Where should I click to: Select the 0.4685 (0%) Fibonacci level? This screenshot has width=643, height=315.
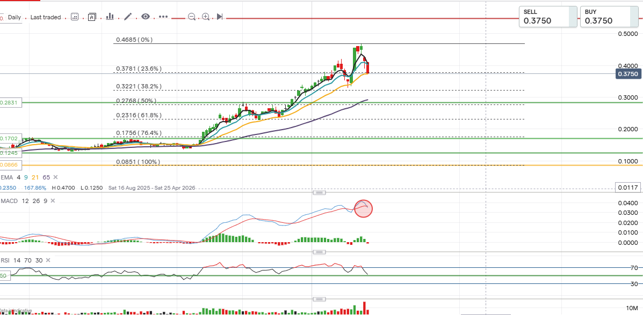tap(135, 40)
